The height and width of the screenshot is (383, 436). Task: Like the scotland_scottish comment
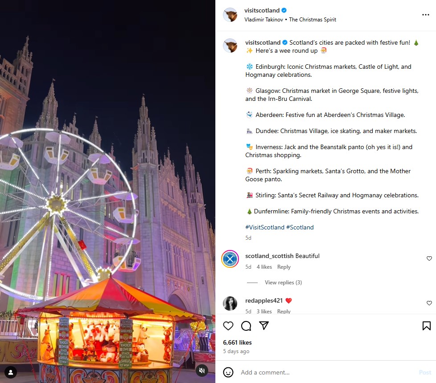click(429, 258)
